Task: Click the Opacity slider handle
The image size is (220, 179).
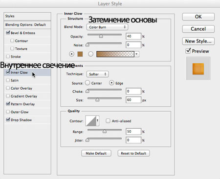Action: click(101, 36)
